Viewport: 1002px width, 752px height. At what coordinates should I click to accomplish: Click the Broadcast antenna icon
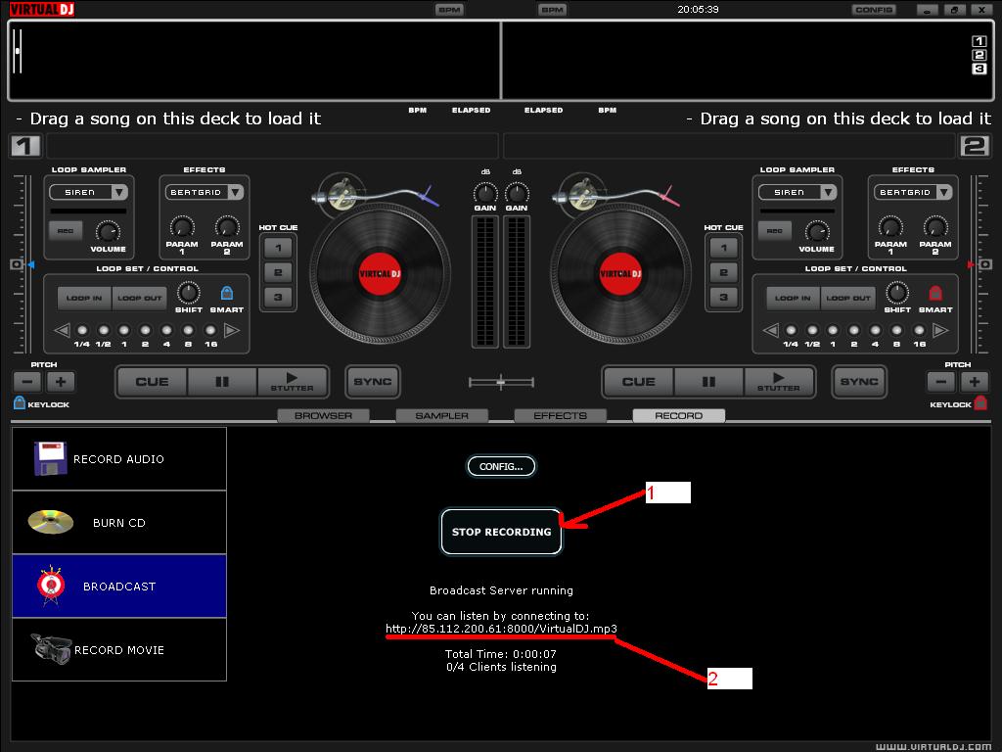point(51,586)
